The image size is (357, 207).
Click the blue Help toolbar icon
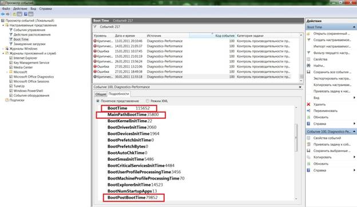pos(26,14)
